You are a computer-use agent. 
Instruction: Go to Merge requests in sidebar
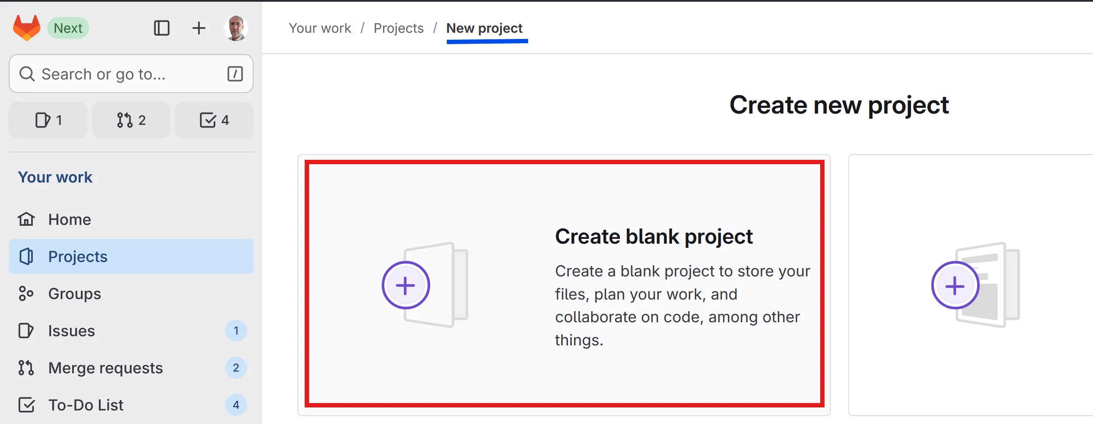[105, 368]
